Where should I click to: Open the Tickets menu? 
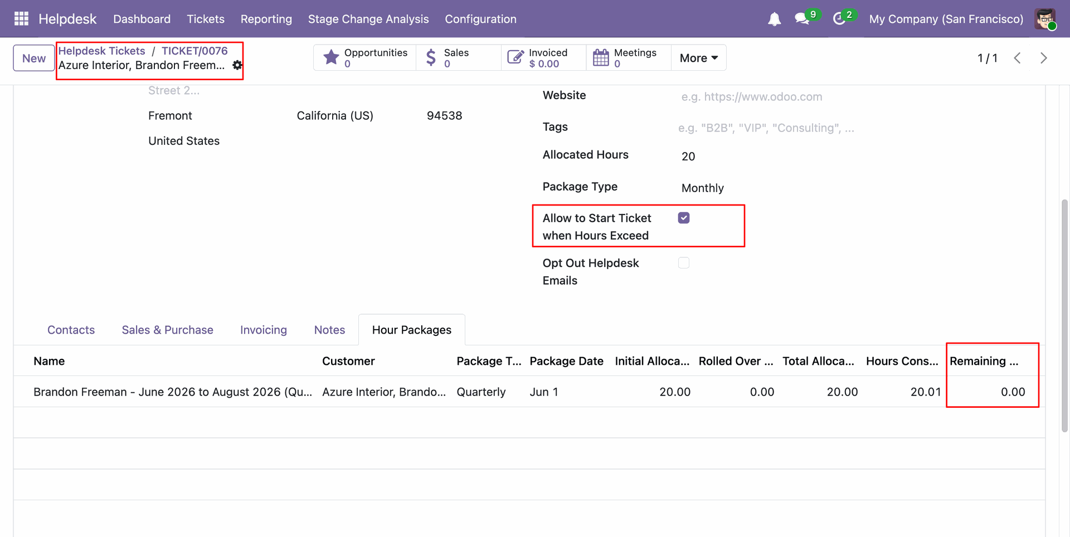tap(206, 19)
